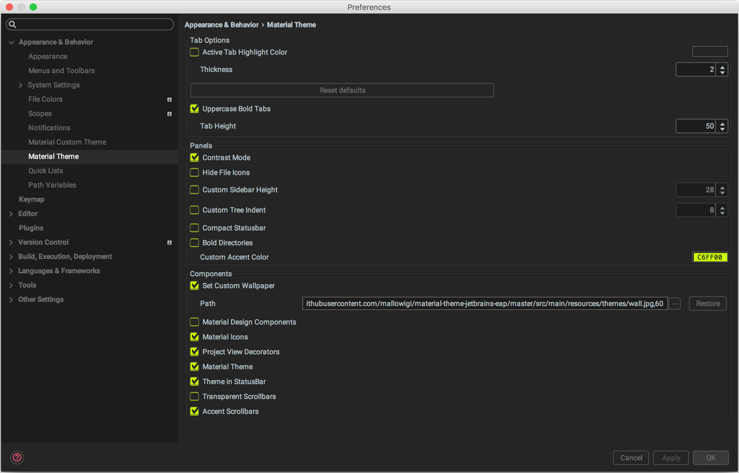Click the Reset defaults button
739x473 pixels.
click(x=342, y=90)
